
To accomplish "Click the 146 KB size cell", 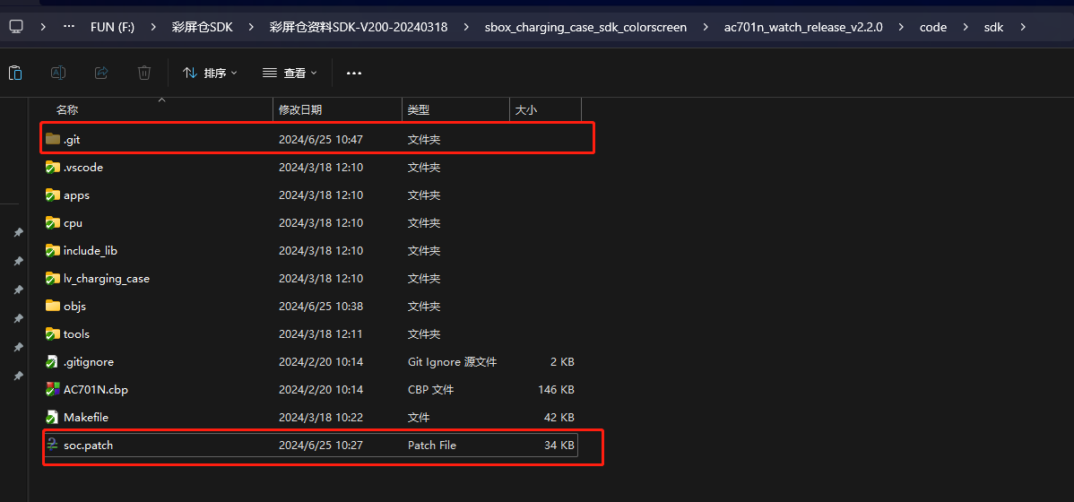I will [x=556, y=390].
